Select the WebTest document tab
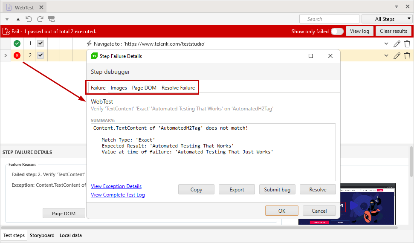The width and height of the screenshot is (414, 243). (24, 7)
